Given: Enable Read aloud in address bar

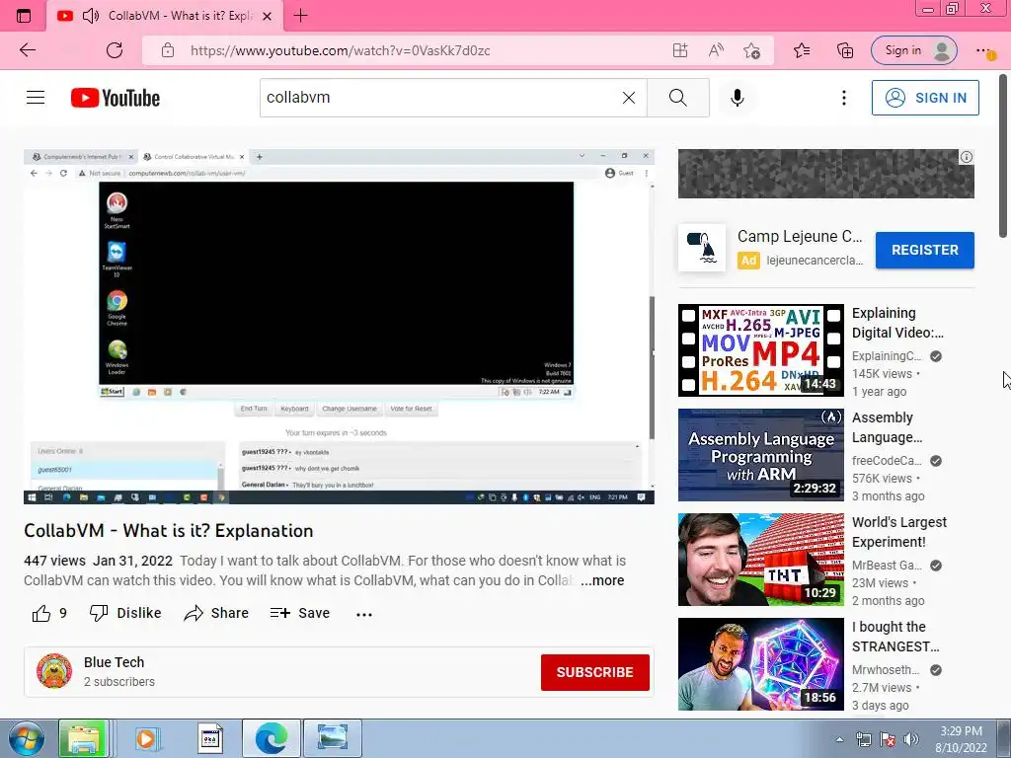Looking at the screenshot, I should pos(716,50).
